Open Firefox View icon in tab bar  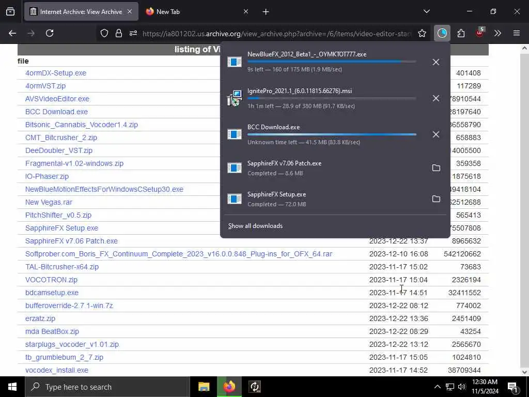10,12
